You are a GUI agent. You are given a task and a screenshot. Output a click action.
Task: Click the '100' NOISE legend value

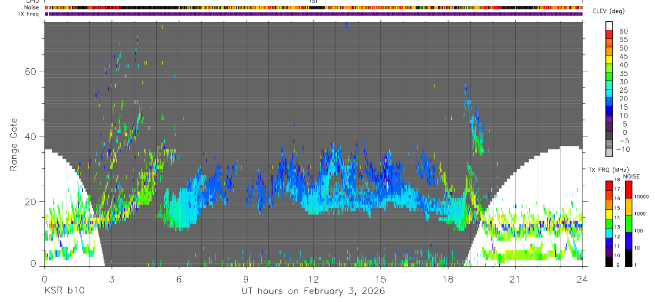[639, 231]
